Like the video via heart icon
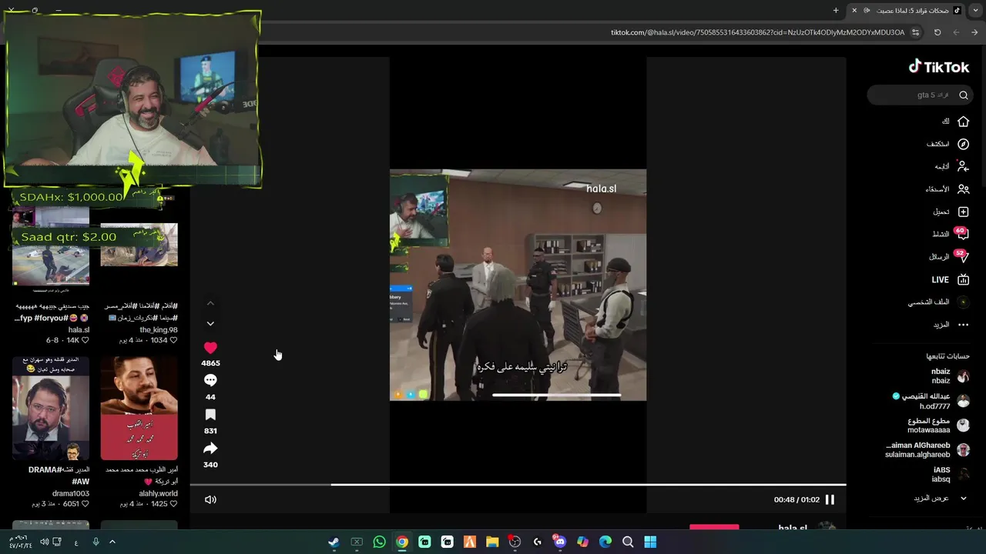The width and height of the screenshot is (986, 554). (210, 348)
